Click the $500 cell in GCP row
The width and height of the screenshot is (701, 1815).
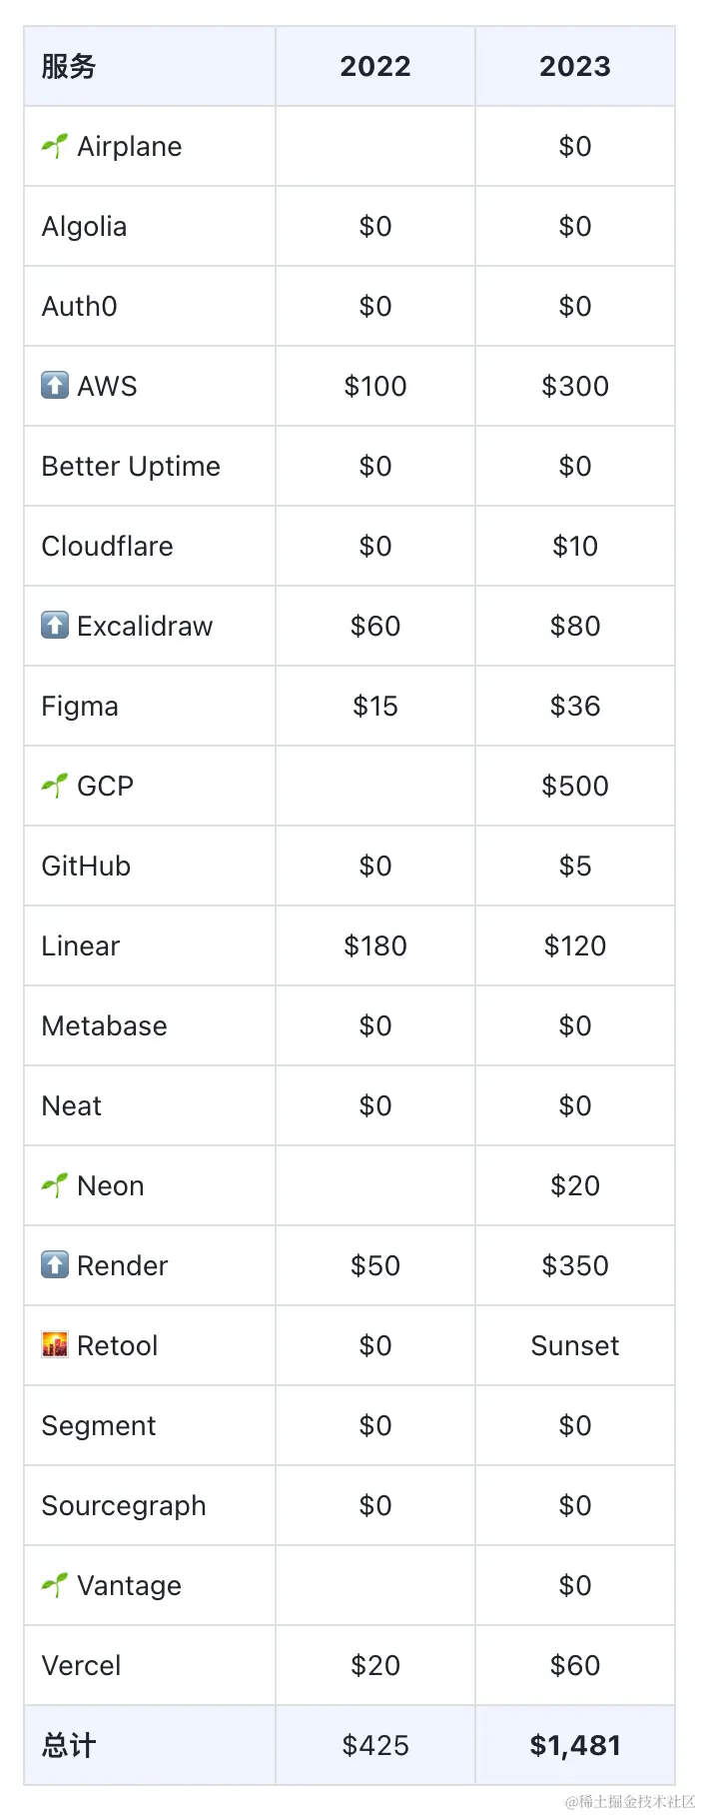tap(575, 786)
